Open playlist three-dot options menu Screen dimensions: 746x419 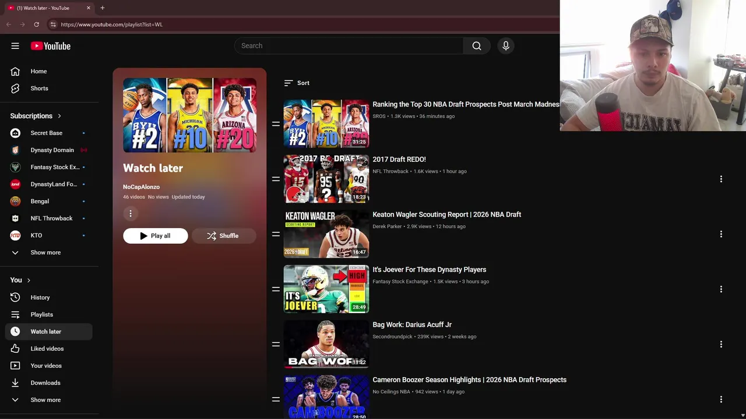click(131, 214)
